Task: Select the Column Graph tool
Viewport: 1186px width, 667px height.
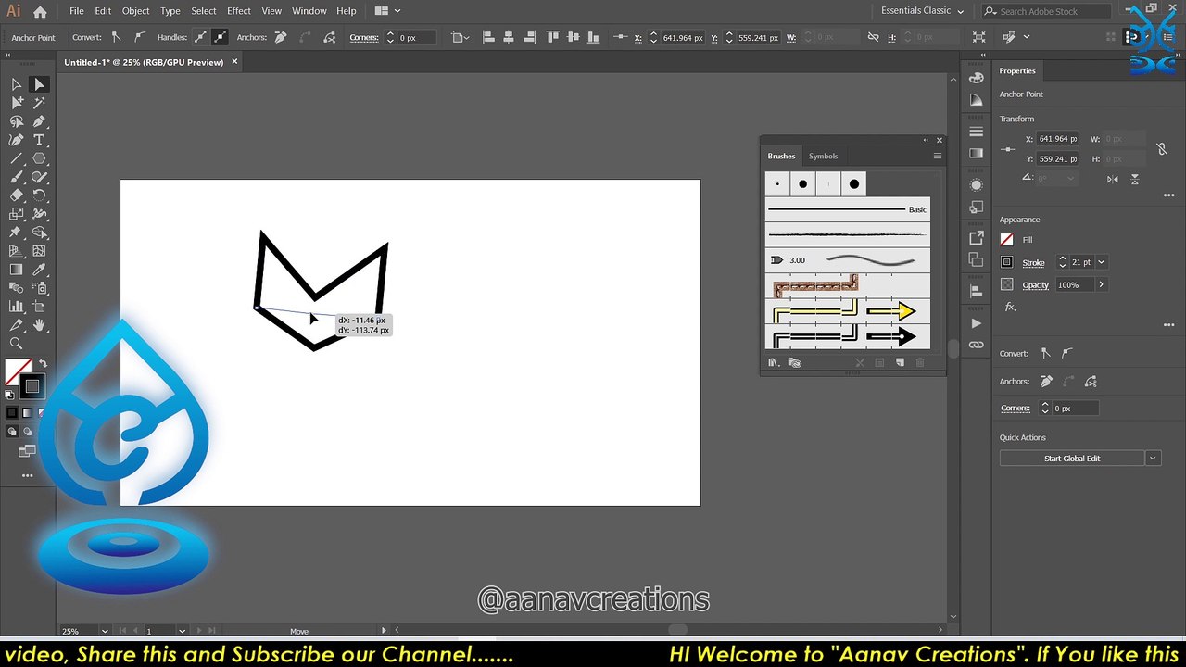Action: pyautogui.click(x=16, y=307)
